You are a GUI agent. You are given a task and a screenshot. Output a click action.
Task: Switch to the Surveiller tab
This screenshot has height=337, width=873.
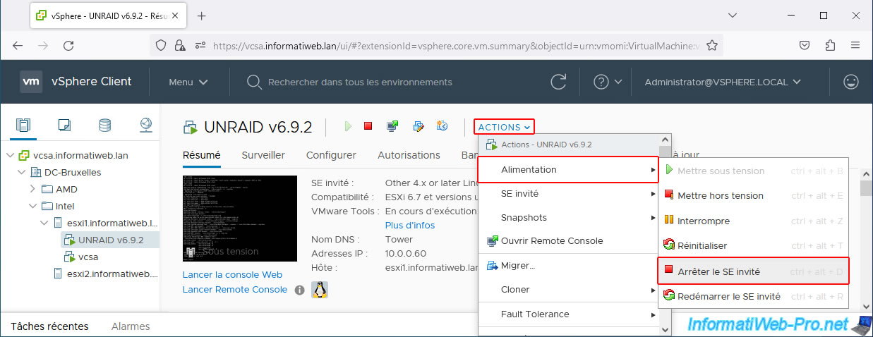[x=263, y=155]
